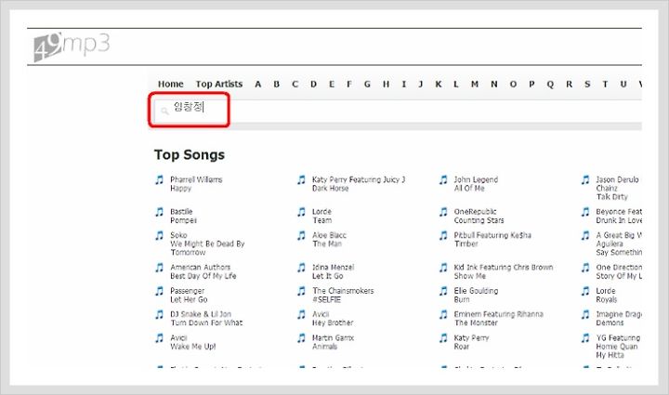Viewport: 669px width, 395px height.
Task: Click music note icon beside Pitbull Timber
Action: pyautogui.click(x=443, y=235)
